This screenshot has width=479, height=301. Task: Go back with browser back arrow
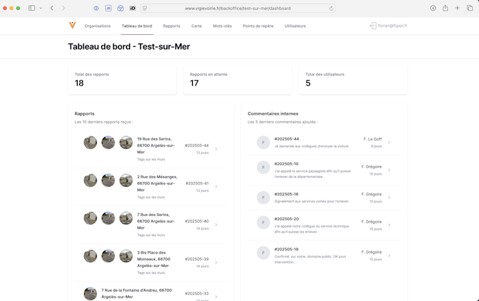[x=52, y=8]
